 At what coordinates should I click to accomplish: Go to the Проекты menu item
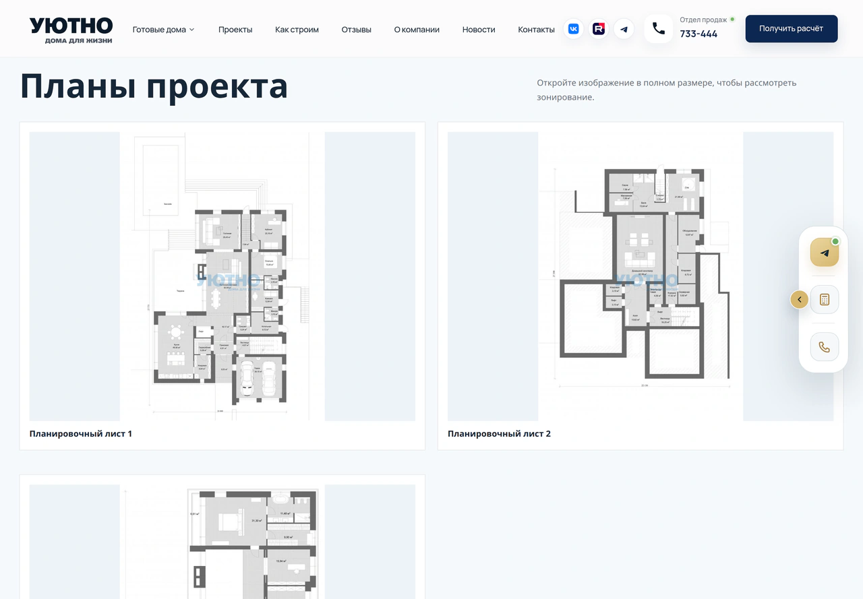pyautogui.click(x=235, y=30)
